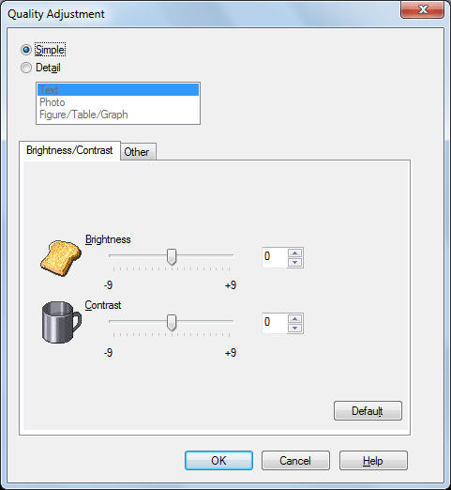
Task: Open the Brightness/Contrast tab
Action: [x=69, y=150]
